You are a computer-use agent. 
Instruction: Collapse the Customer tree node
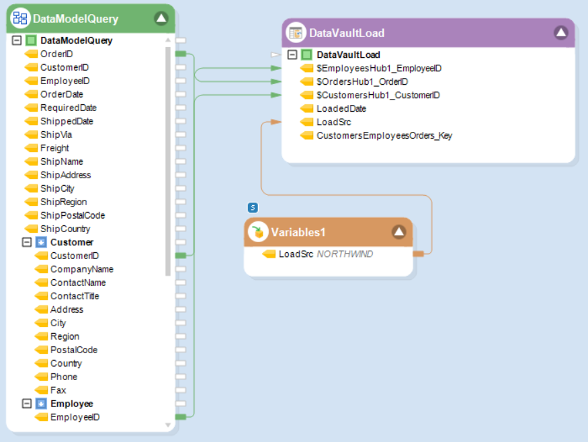27,242
